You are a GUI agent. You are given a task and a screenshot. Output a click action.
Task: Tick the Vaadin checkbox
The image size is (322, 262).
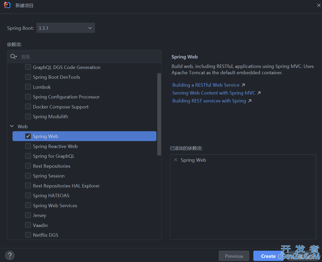click(x=28, y=225)
